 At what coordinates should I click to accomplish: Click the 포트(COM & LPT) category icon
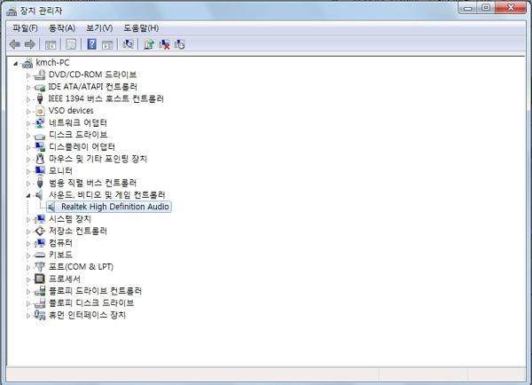pos(40,267)
